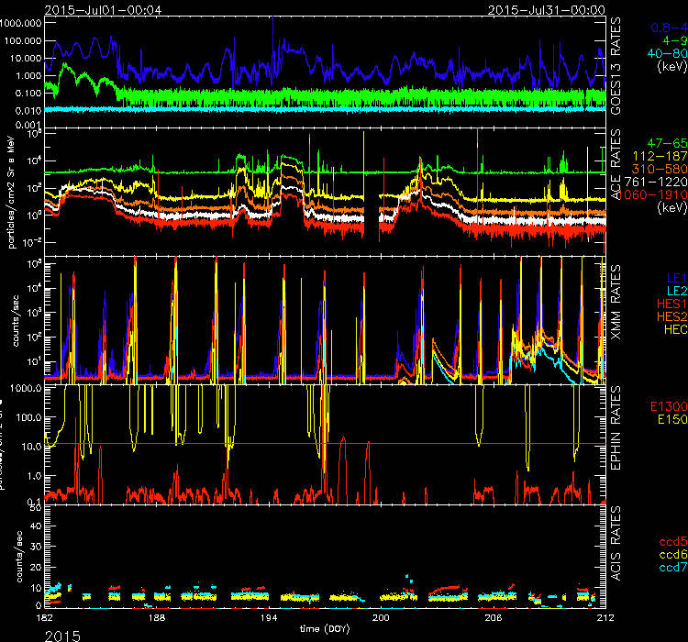This screenshot has width=688, height=642.
Task: Select the cyan ccd7 legend entry
Action: [670, 569]
